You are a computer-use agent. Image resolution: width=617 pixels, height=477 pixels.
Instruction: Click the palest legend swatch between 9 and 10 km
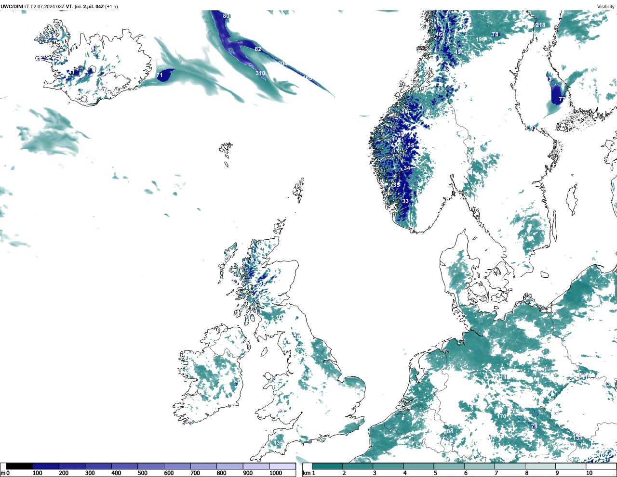click(571, 466)
